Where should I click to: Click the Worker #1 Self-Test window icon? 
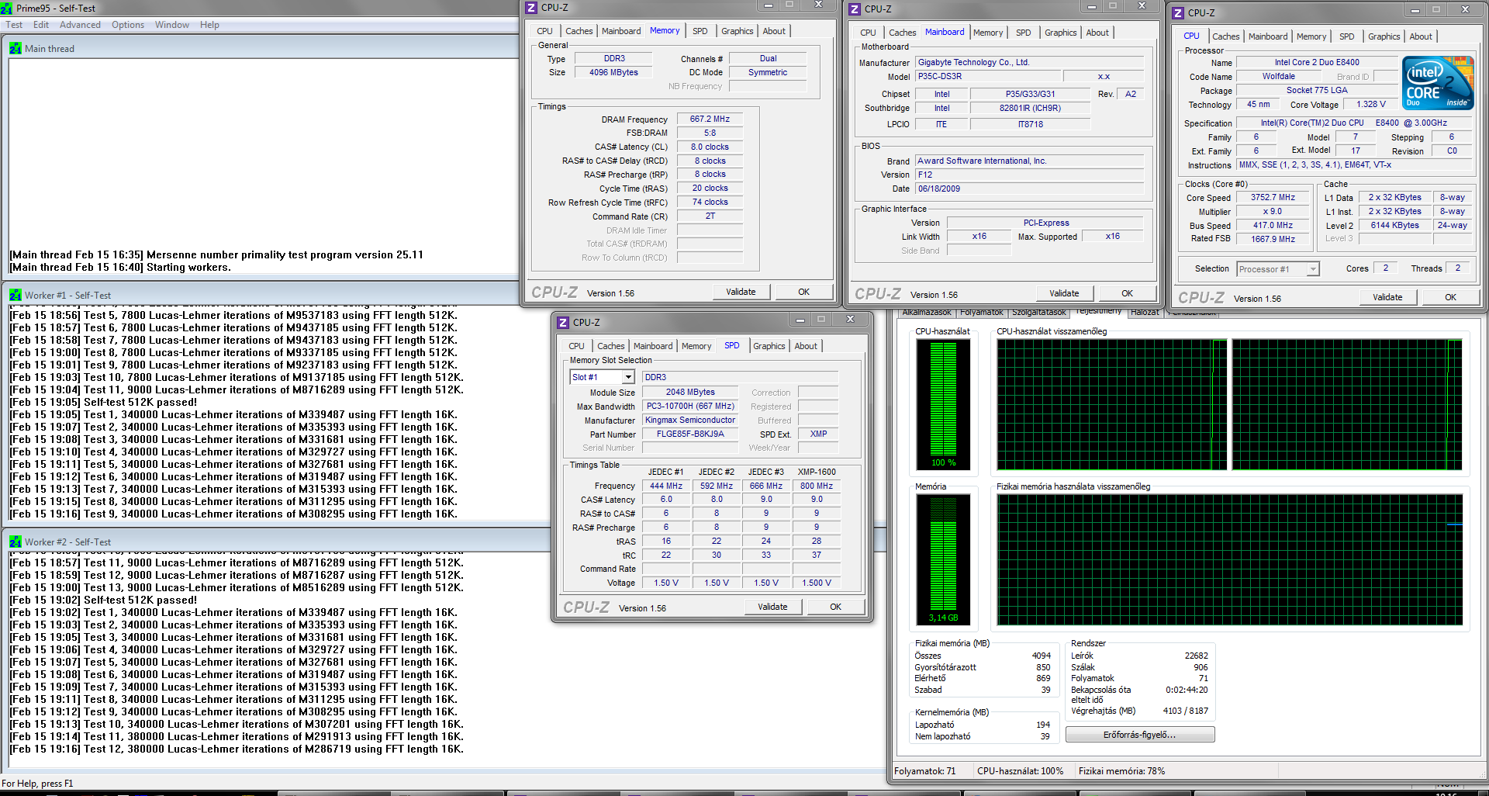coord(16,295)
